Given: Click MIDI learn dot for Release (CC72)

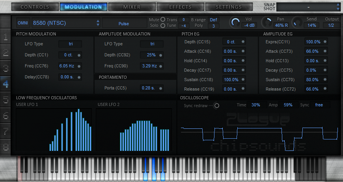Looking at the screenshot, I should point(325,89).
